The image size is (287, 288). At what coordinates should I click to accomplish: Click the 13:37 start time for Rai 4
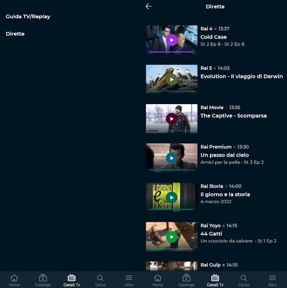(x=224, y=29)
